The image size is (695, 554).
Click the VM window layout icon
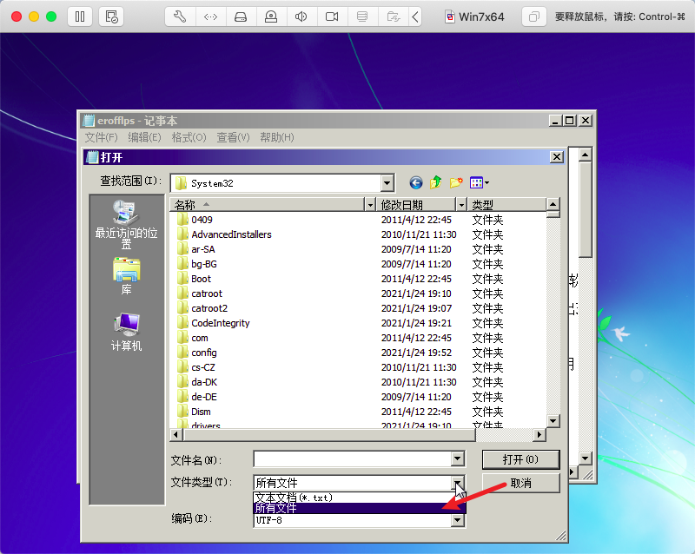pyautogui.click(x=534, y=16)
